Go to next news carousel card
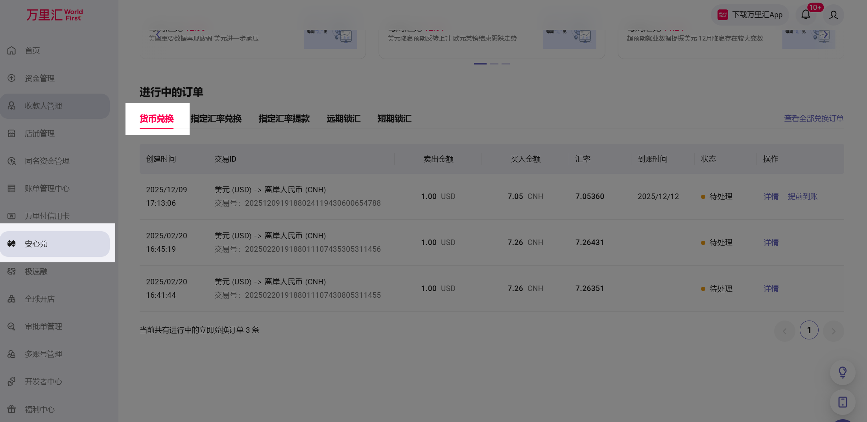867x422 pixels. [x=825, y=35]
